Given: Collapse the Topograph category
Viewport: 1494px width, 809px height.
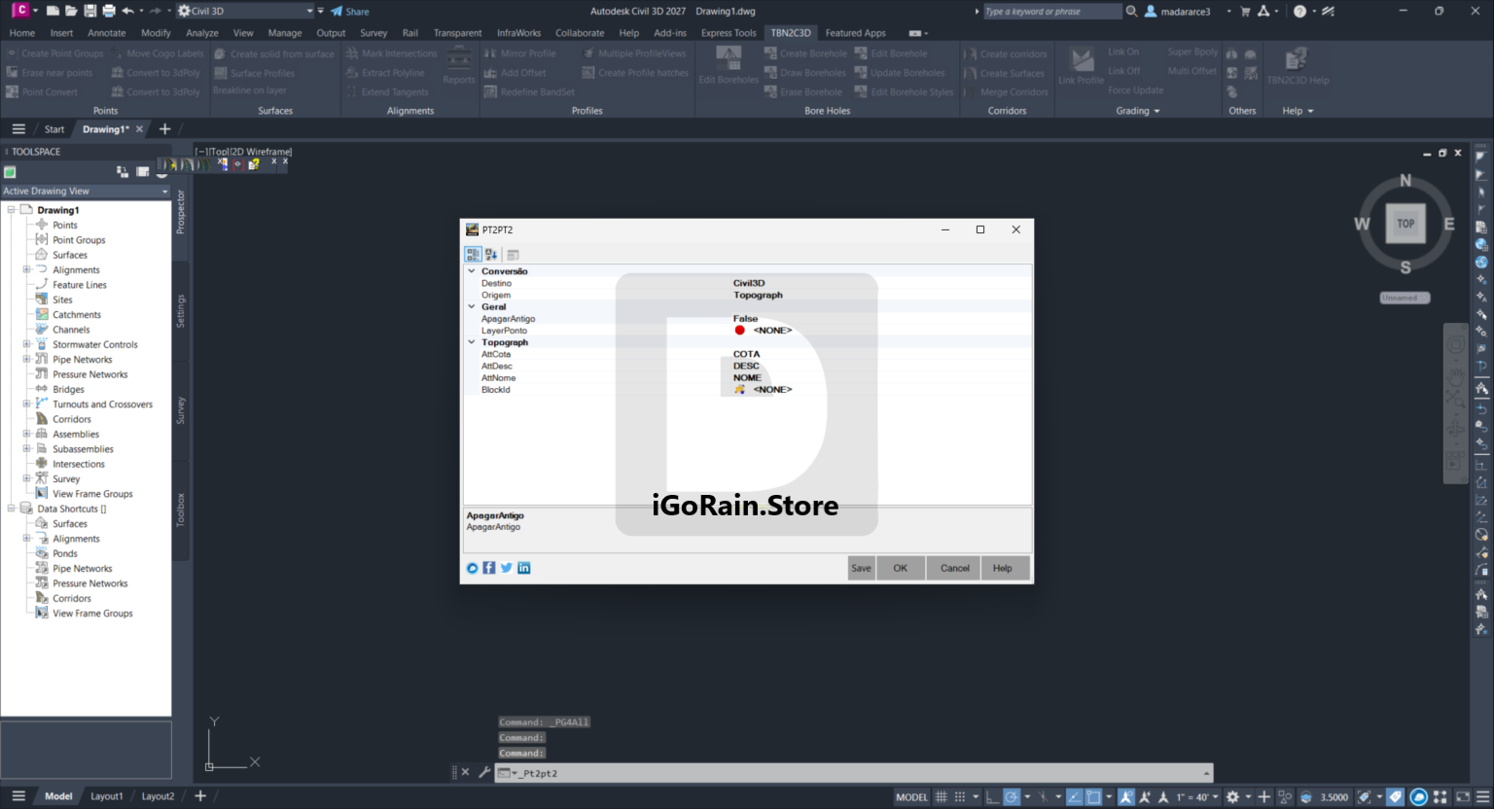Looking at the screenshot, I should click(472, 342).
